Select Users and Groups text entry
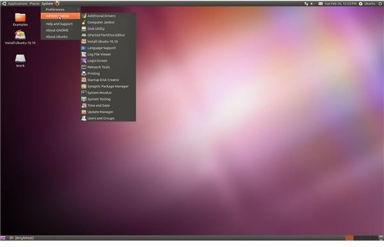 coord(101,118)
